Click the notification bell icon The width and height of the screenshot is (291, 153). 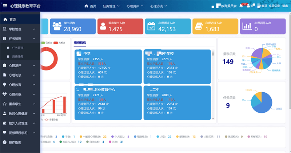pyautogui.click(x=241, y=6)
